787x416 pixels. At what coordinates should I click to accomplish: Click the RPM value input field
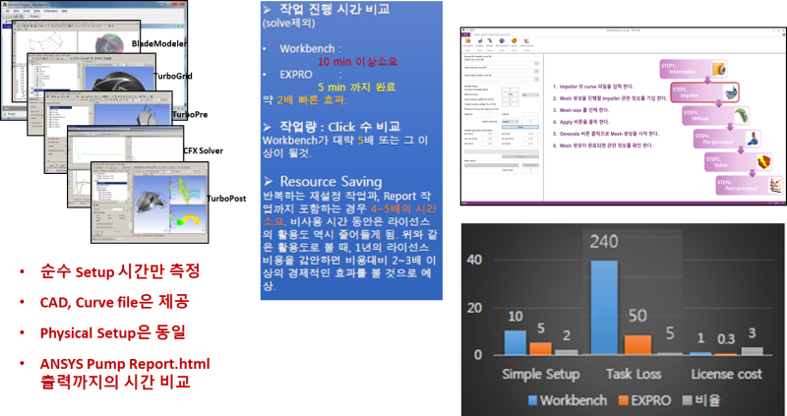pos(510,94)
